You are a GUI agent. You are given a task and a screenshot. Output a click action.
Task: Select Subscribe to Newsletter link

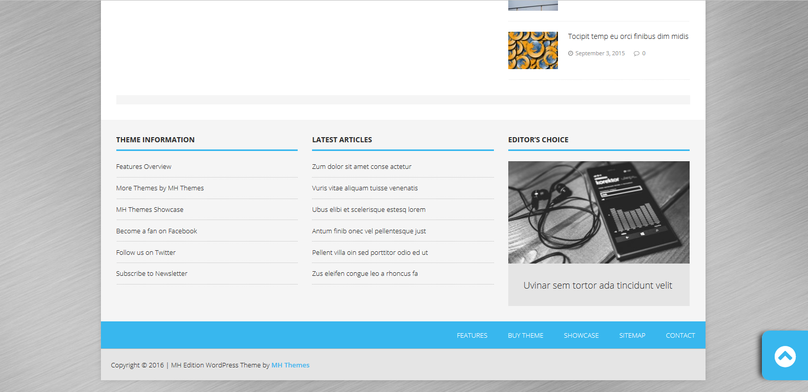coord(152,274)
